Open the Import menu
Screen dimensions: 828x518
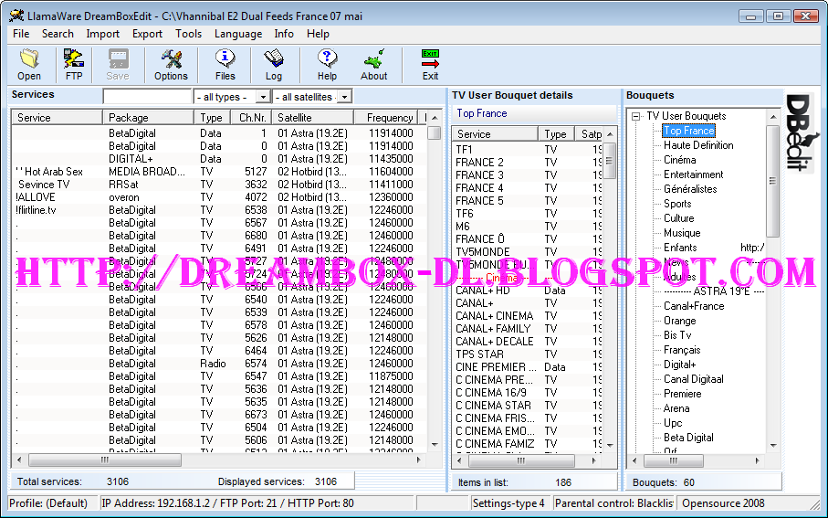[102, 34]
